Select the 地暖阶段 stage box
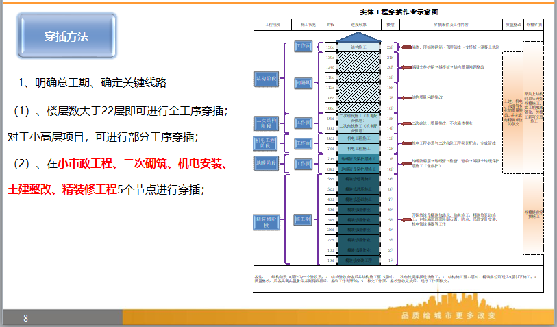The height and width of the screenshot is (327, 557). [267, 163]
